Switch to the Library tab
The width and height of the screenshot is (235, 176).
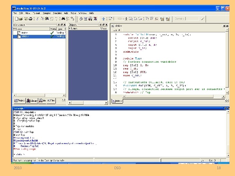(32, 101)
